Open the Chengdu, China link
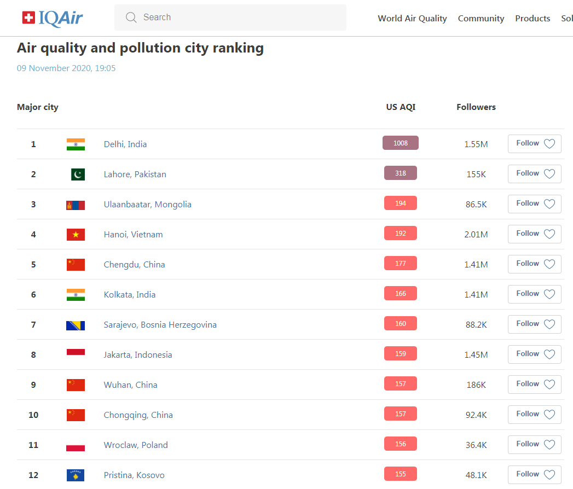The width and height of the screenshot is (573, 489). coord(135,264)
